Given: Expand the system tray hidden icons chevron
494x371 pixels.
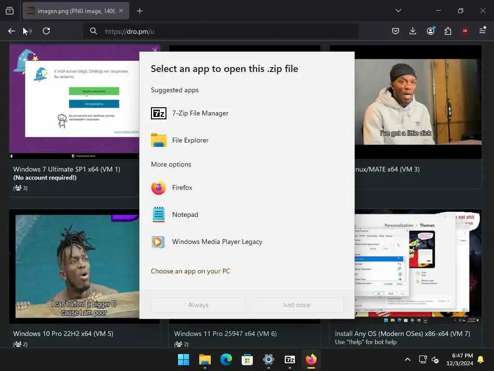Looking at the screenshot, I should [407, 359].
